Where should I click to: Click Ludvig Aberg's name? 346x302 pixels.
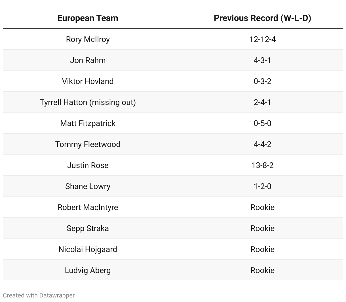(88, 270)
